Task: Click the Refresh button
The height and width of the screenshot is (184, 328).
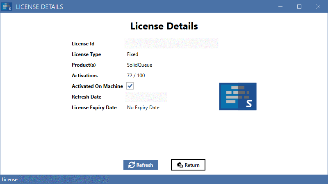Action: coord(141,165)
